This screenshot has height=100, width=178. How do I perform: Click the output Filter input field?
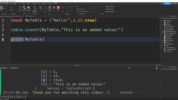[140, 68]
